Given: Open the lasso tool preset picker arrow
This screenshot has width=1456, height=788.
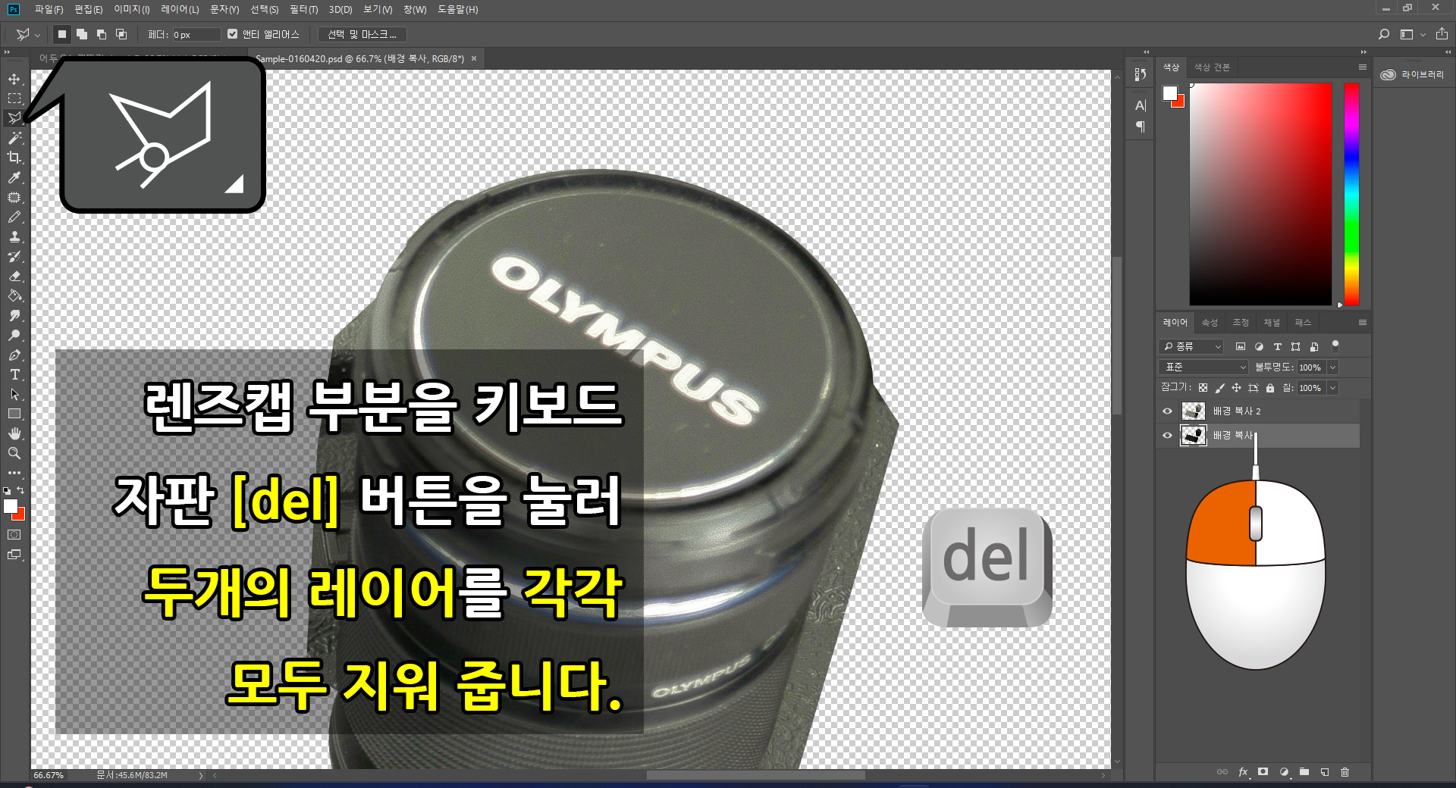Looking at the screenshot, I should tap(38, 34).
